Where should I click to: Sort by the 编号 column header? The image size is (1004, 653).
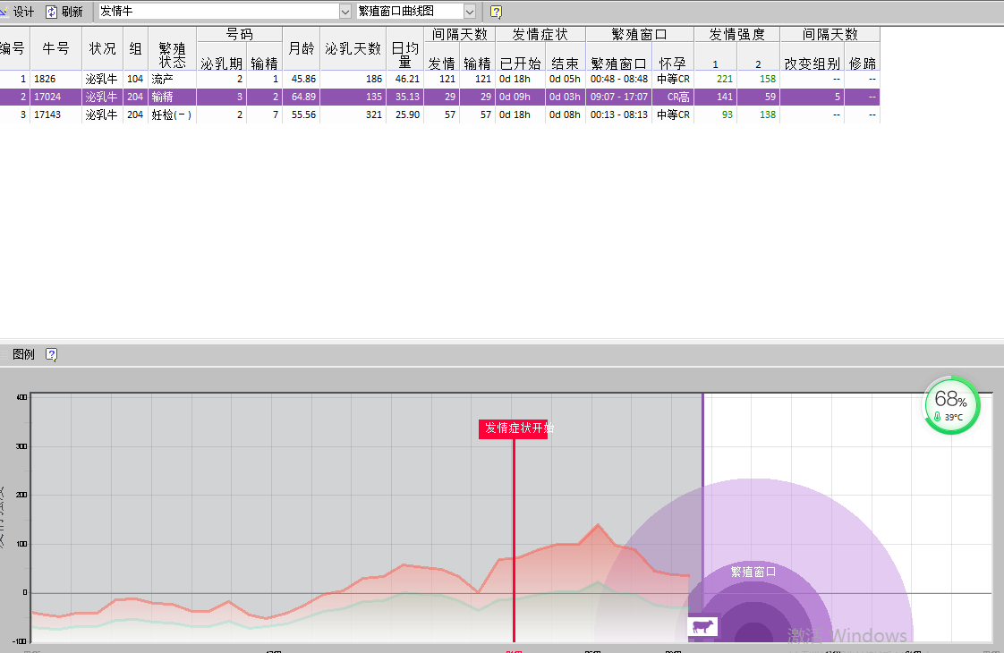[x=13, y=48]
